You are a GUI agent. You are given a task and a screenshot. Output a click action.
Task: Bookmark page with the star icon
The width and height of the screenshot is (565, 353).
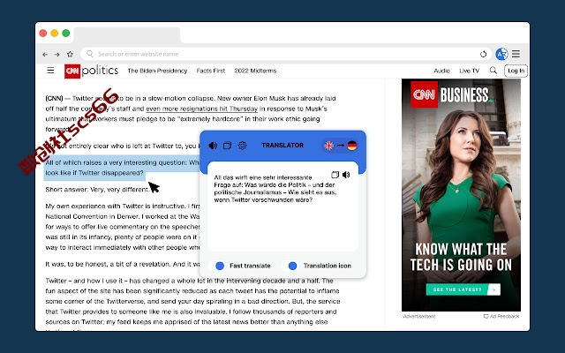coord(70,55)
